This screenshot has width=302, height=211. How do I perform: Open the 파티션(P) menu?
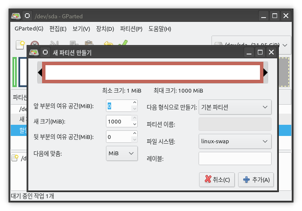(131, 29)
